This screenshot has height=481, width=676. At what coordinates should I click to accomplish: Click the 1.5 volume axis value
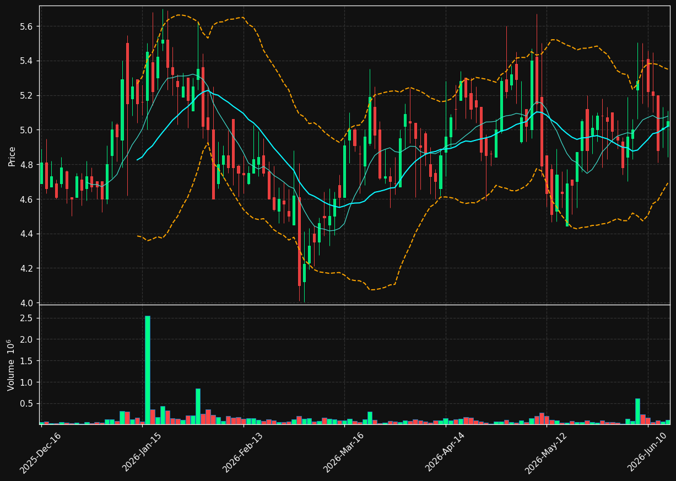27,361
